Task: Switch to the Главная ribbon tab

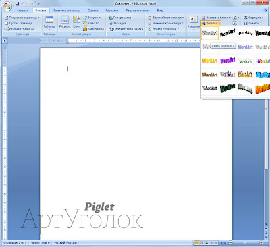Action: (23, 11)
